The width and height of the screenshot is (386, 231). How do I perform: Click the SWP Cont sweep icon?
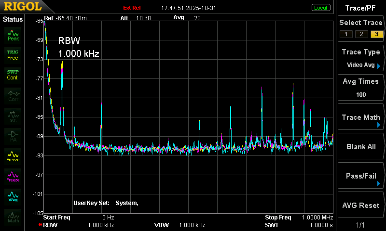pos(13,75)
